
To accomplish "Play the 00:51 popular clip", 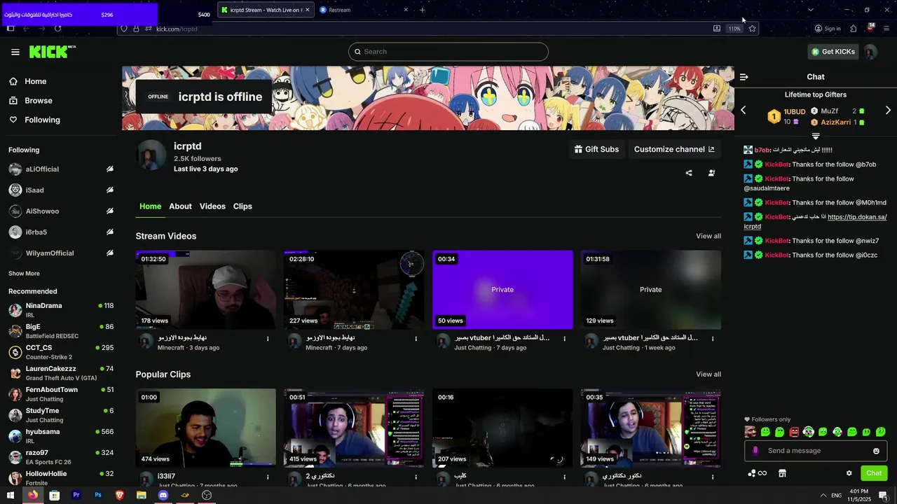I will [354, 428].
